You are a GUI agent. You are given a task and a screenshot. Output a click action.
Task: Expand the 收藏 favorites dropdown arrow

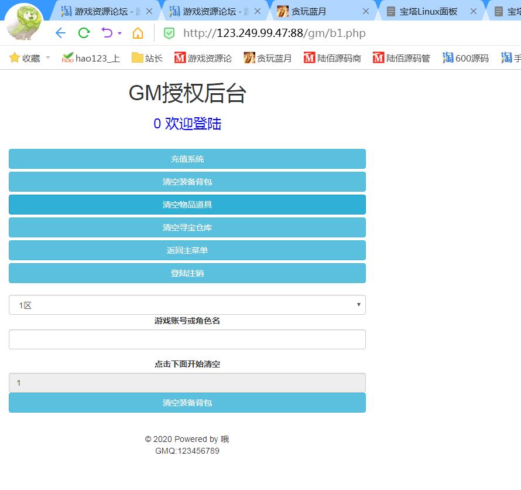[x=48, y=58]
